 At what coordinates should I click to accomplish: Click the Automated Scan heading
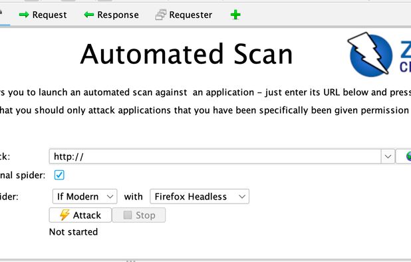186,54
